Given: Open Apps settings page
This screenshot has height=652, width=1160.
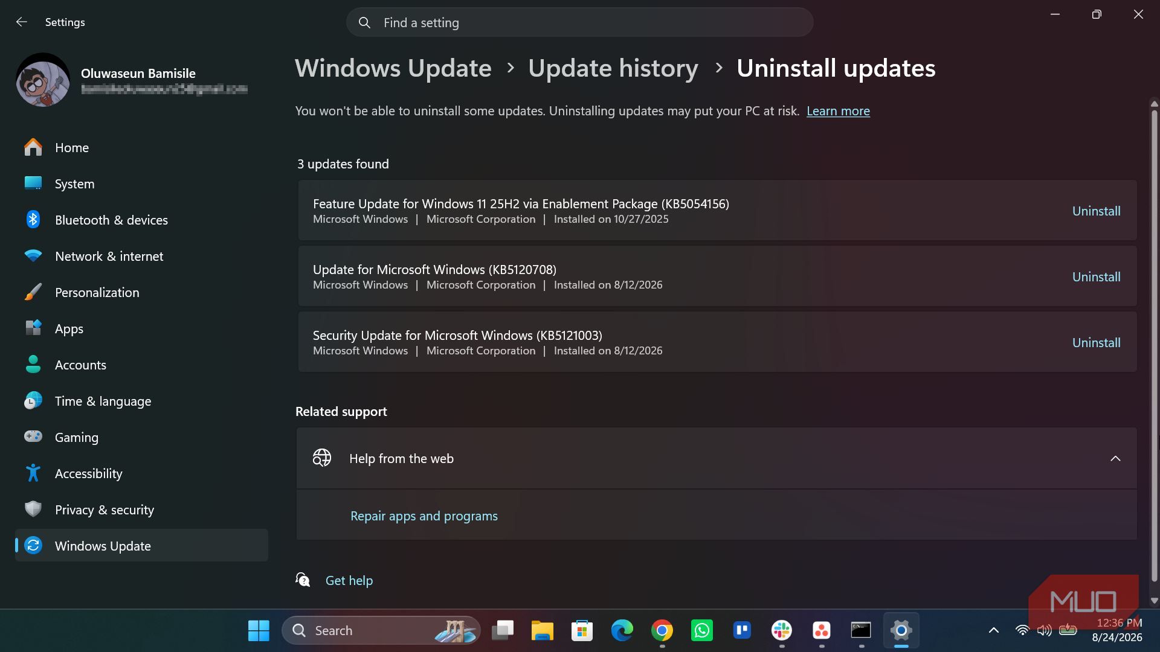Looking at the screenshot, I should 141,328.
